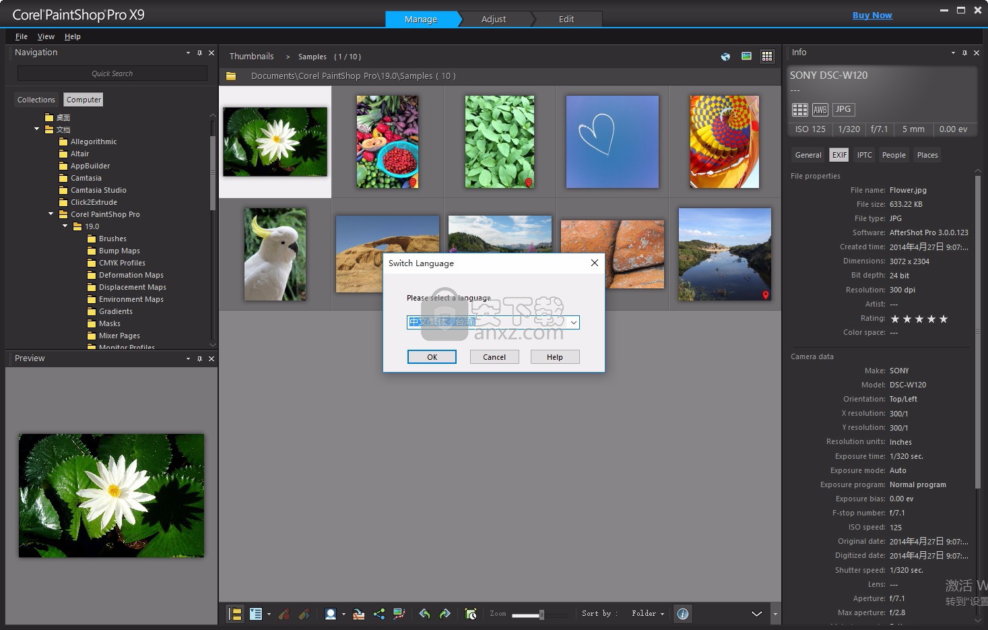
Task: Select the Brushes folder in tree
Action: pos(112,239)
